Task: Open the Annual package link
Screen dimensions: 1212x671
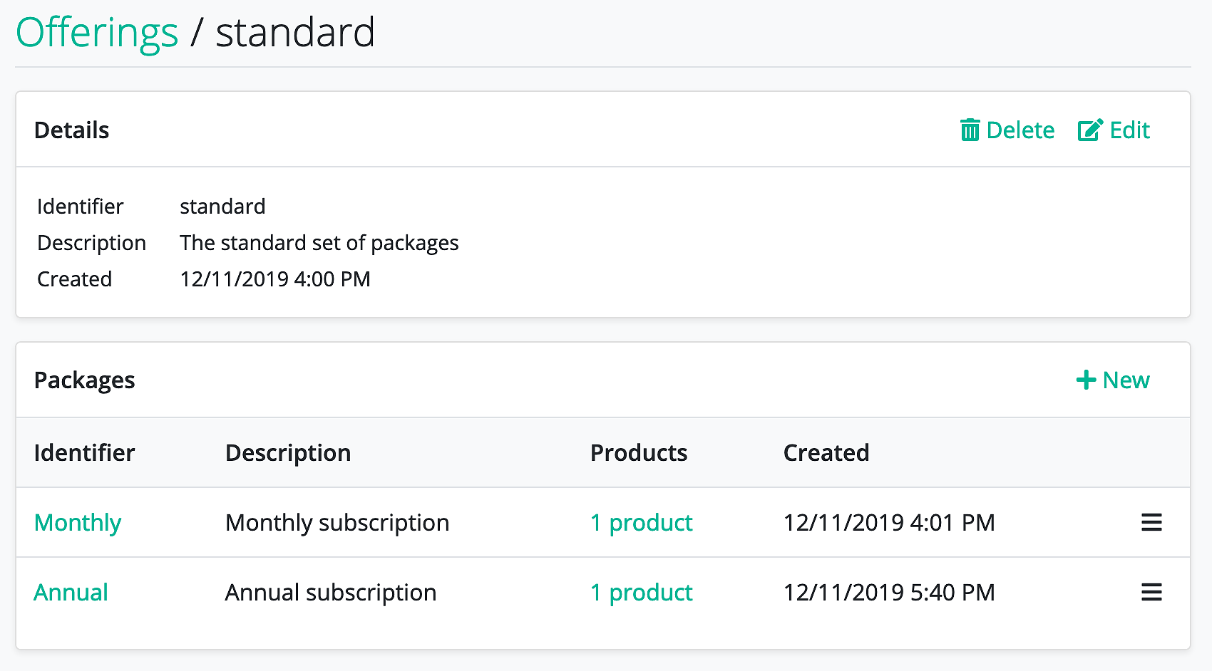Action: click(71, 593)
